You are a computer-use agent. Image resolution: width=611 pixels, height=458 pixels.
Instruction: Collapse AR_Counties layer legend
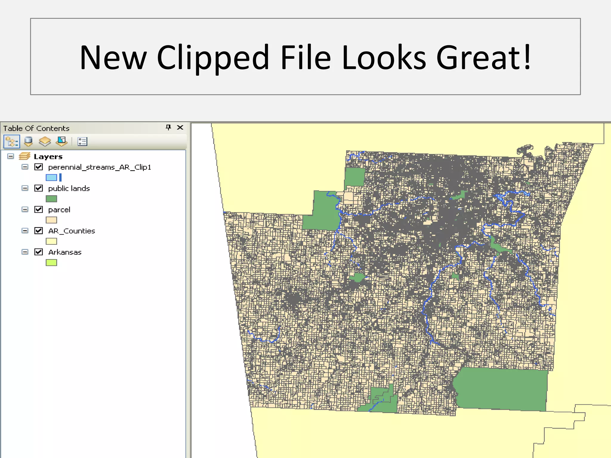pyautogui.click(x=25, y=231)
